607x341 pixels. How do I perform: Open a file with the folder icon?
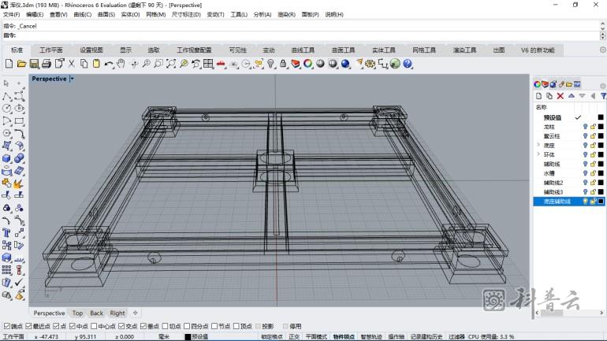tap(21, 64)
